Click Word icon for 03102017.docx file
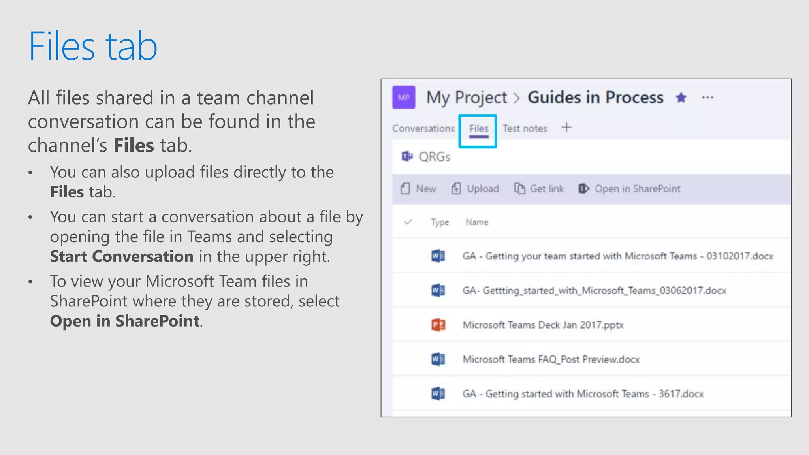This screenshot has height=455, width=809. [438, 256]
